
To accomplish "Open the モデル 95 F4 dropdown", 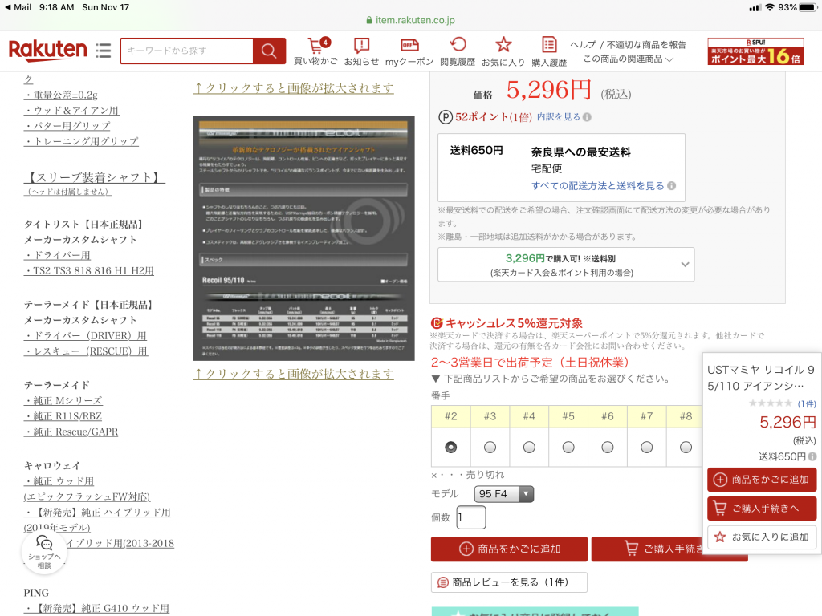I will click(504, 494).
